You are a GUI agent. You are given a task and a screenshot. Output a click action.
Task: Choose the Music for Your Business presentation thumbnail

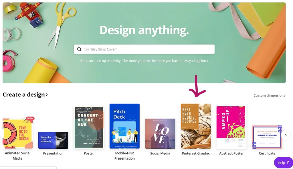(x=53, y=140)
